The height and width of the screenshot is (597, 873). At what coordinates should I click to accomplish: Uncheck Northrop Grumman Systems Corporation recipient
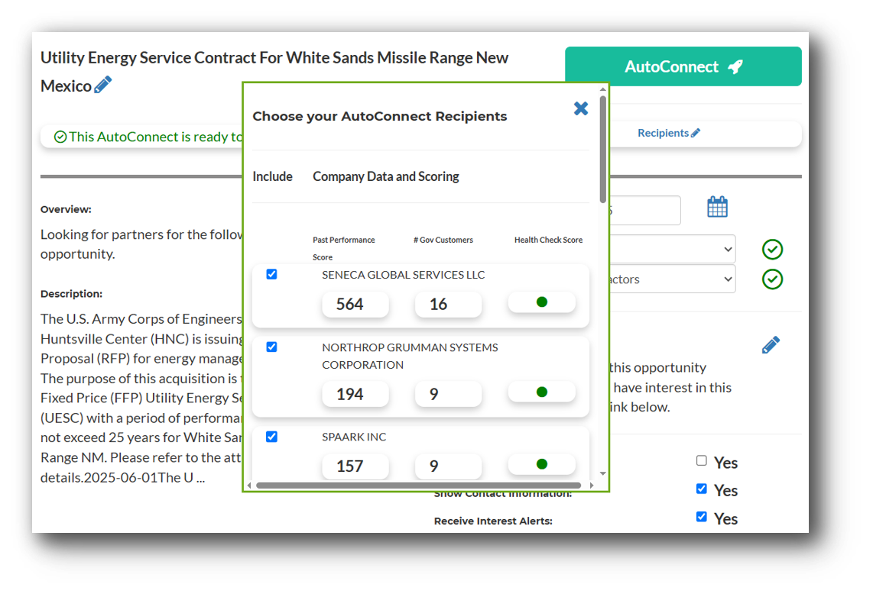[271, 347]
